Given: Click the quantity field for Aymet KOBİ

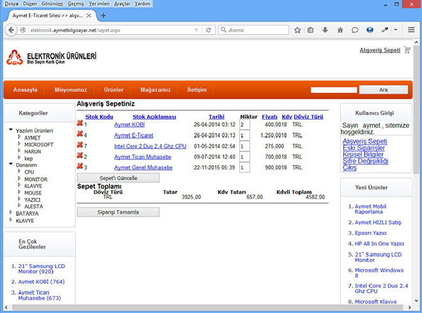Looking at the screenshot, I should click(244, 124).
